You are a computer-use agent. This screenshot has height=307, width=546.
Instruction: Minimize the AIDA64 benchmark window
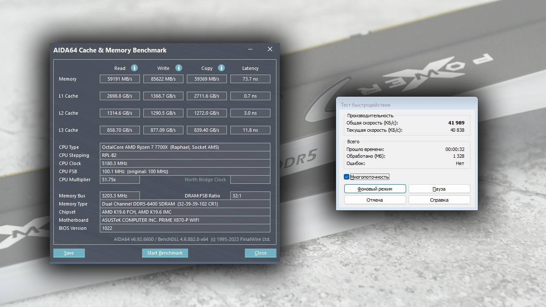(x=250, y=49)
